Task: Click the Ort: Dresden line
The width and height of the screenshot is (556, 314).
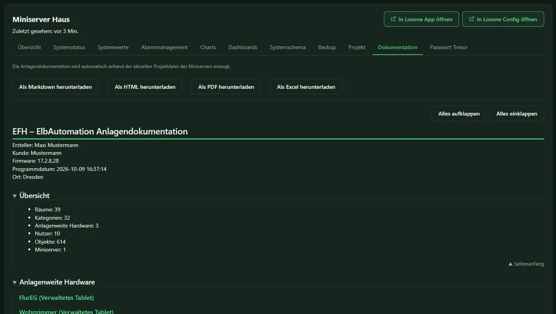Action: coord(28,177)
